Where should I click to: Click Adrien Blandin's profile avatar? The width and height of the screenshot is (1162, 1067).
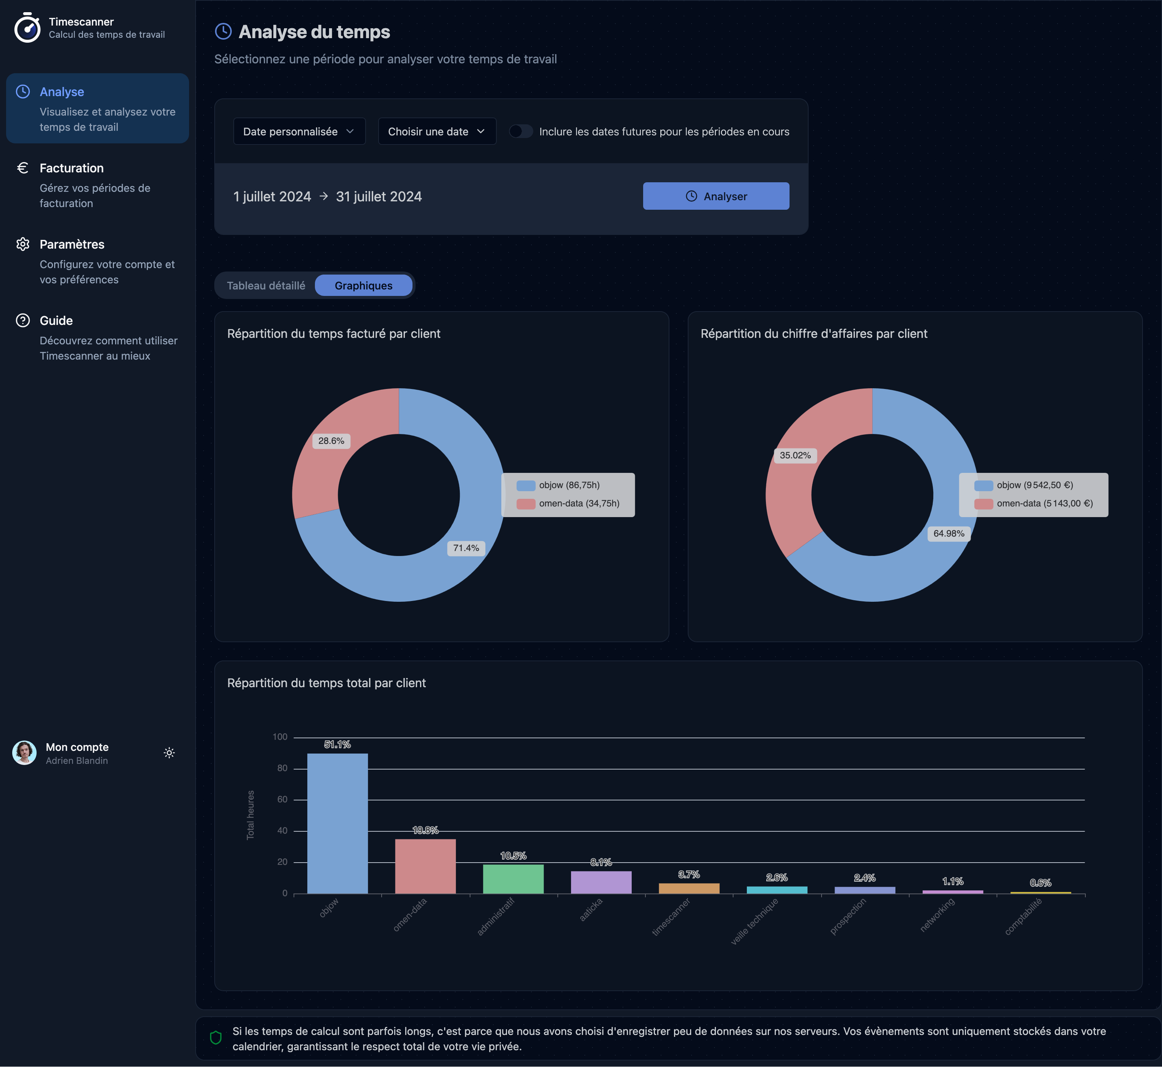(24, 752)
